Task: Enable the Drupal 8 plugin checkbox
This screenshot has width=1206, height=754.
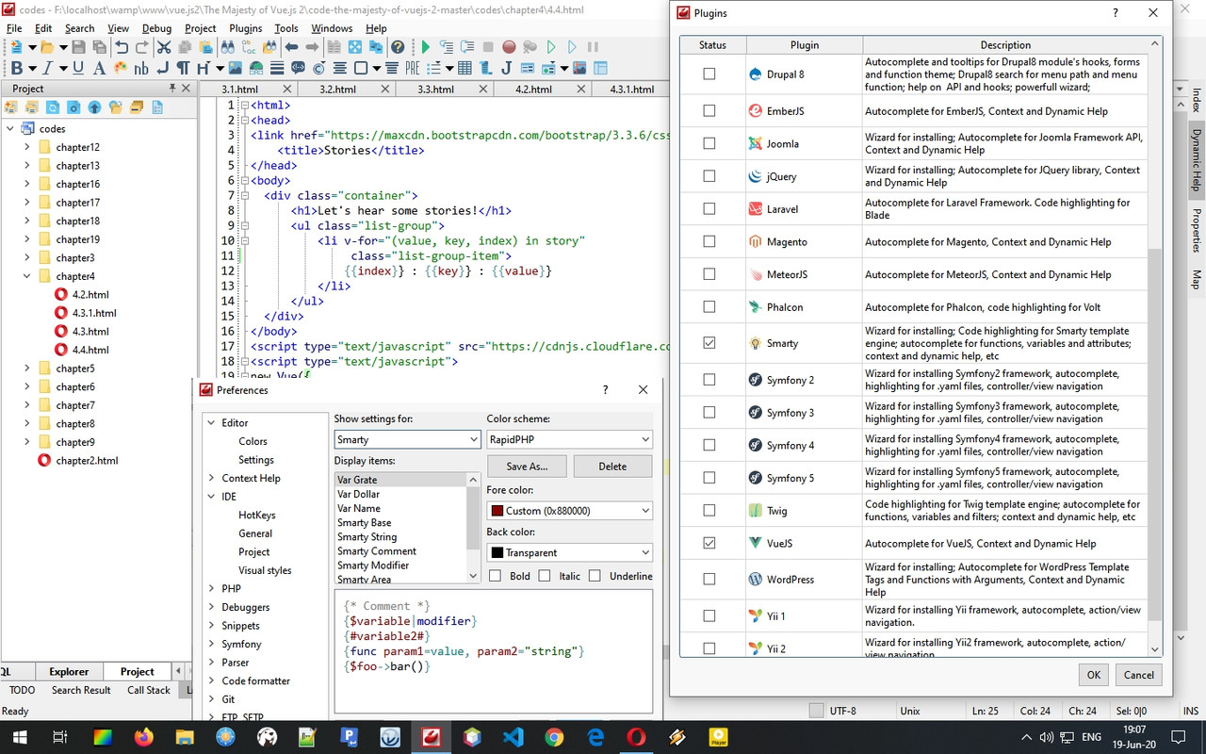Action: (709, 74)
